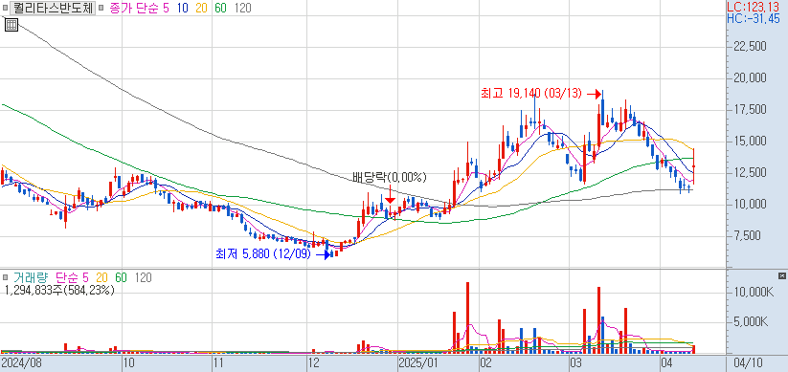Close the volume panel with the x button

781,275
